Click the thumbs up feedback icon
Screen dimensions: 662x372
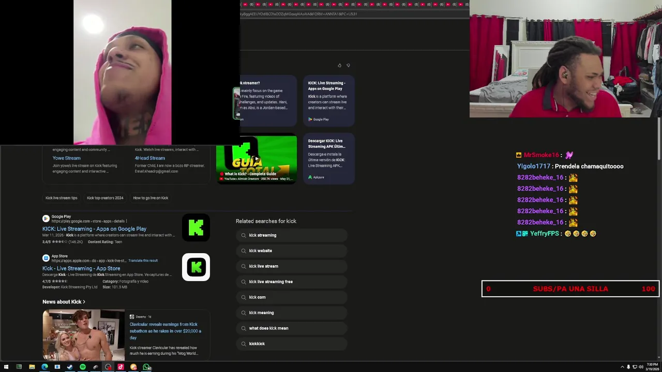pos(339,66)
